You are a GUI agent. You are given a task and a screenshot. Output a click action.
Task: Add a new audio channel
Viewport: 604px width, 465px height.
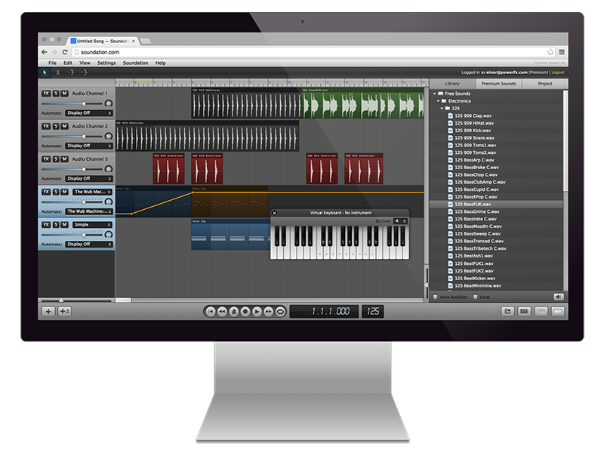point(48,311)
